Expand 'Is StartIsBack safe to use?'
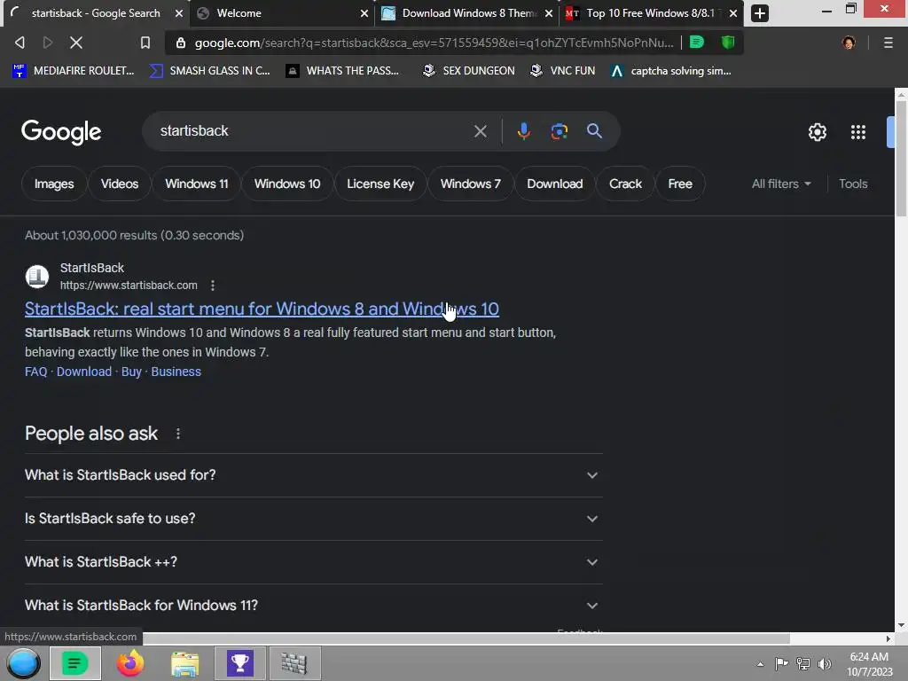 click(313, 518)
